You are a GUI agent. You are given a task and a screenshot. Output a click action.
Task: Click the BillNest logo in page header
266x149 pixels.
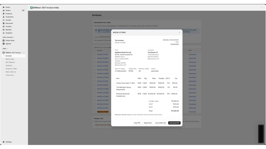(x=31, y=8)
